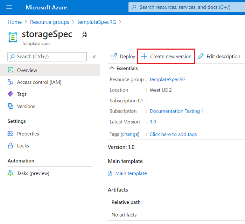Click the Tags purple label icon

[10, 94]
